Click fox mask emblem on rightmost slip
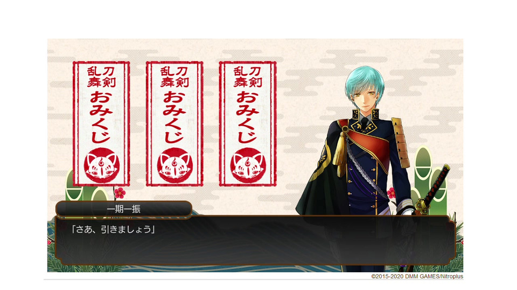Viewport: 517px width, 290px height. pos(248,165)
